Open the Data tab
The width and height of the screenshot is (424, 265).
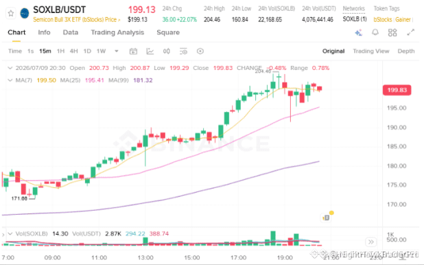click(71, 32)
